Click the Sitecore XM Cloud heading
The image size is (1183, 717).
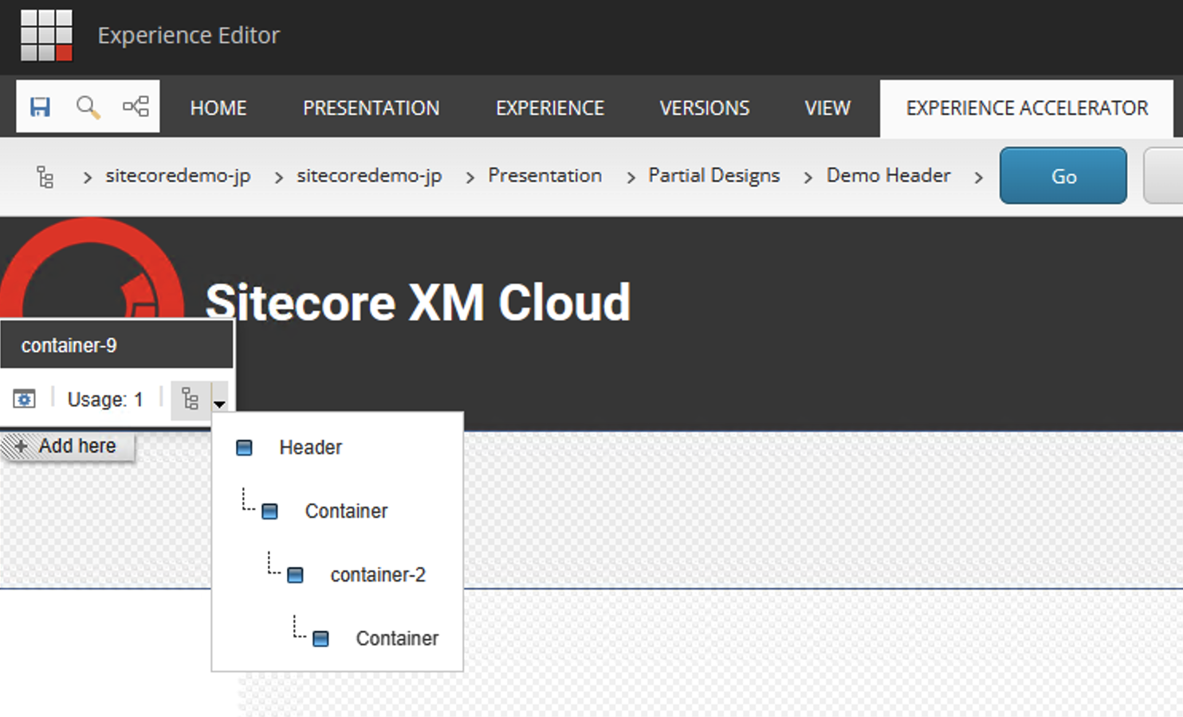pos(419,303)
